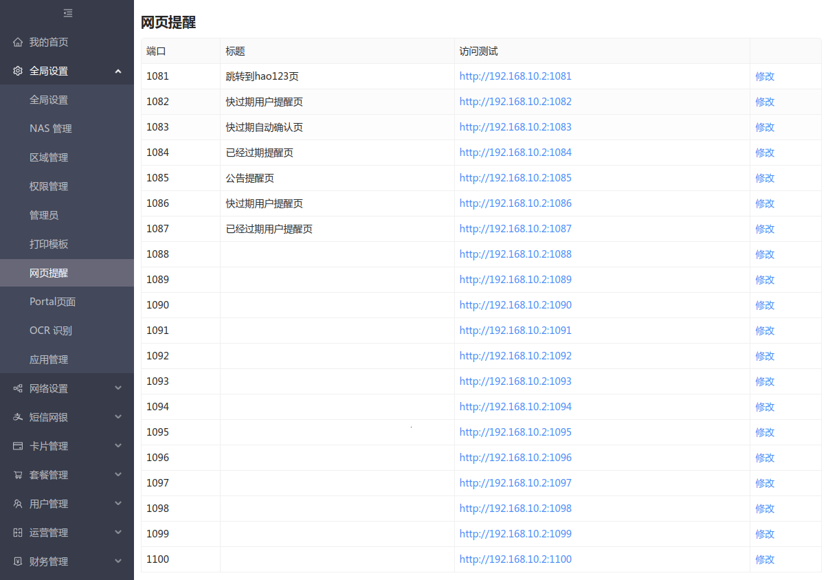828x580 pixels.
Task: Open the NAS 管理 submenu item
Action: [50, 129]
